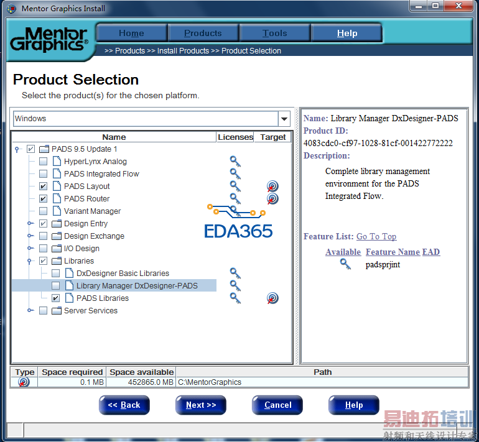Screen dimensions: 479x442
Task: Click the Next >> button
Action: click(201, 405)
